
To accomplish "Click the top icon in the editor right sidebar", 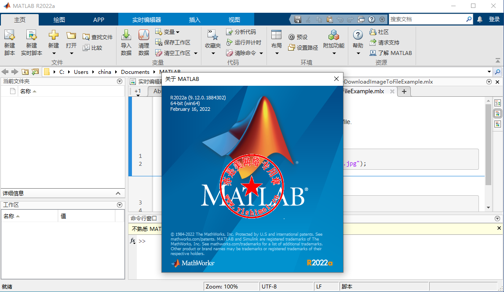I will [x=497, y=103].
